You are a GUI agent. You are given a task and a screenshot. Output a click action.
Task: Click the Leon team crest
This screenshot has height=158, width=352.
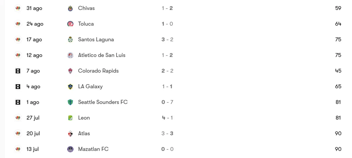[70, 118]
